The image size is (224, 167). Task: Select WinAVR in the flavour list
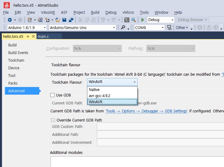pos(112,102)
